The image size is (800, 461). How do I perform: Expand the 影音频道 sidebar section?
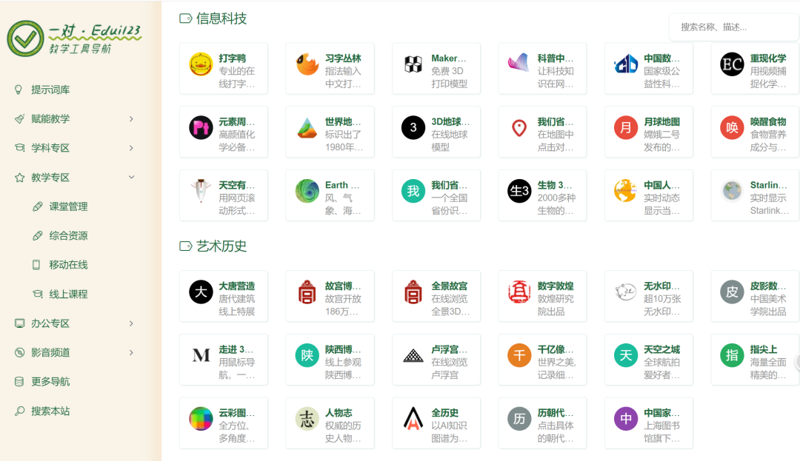coord(46,352)
